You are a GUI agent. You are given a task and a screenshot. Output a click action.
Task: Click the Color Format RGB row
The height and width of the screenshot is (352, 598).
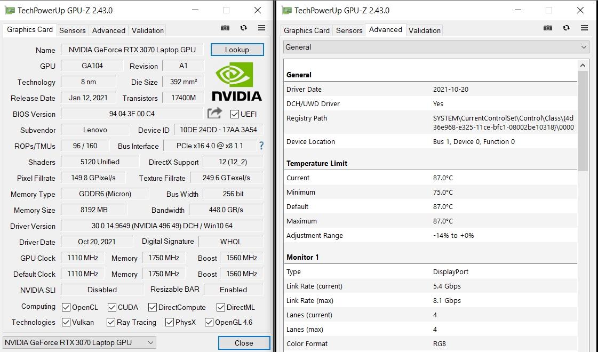pyautogui.click(x=430, y=343)
